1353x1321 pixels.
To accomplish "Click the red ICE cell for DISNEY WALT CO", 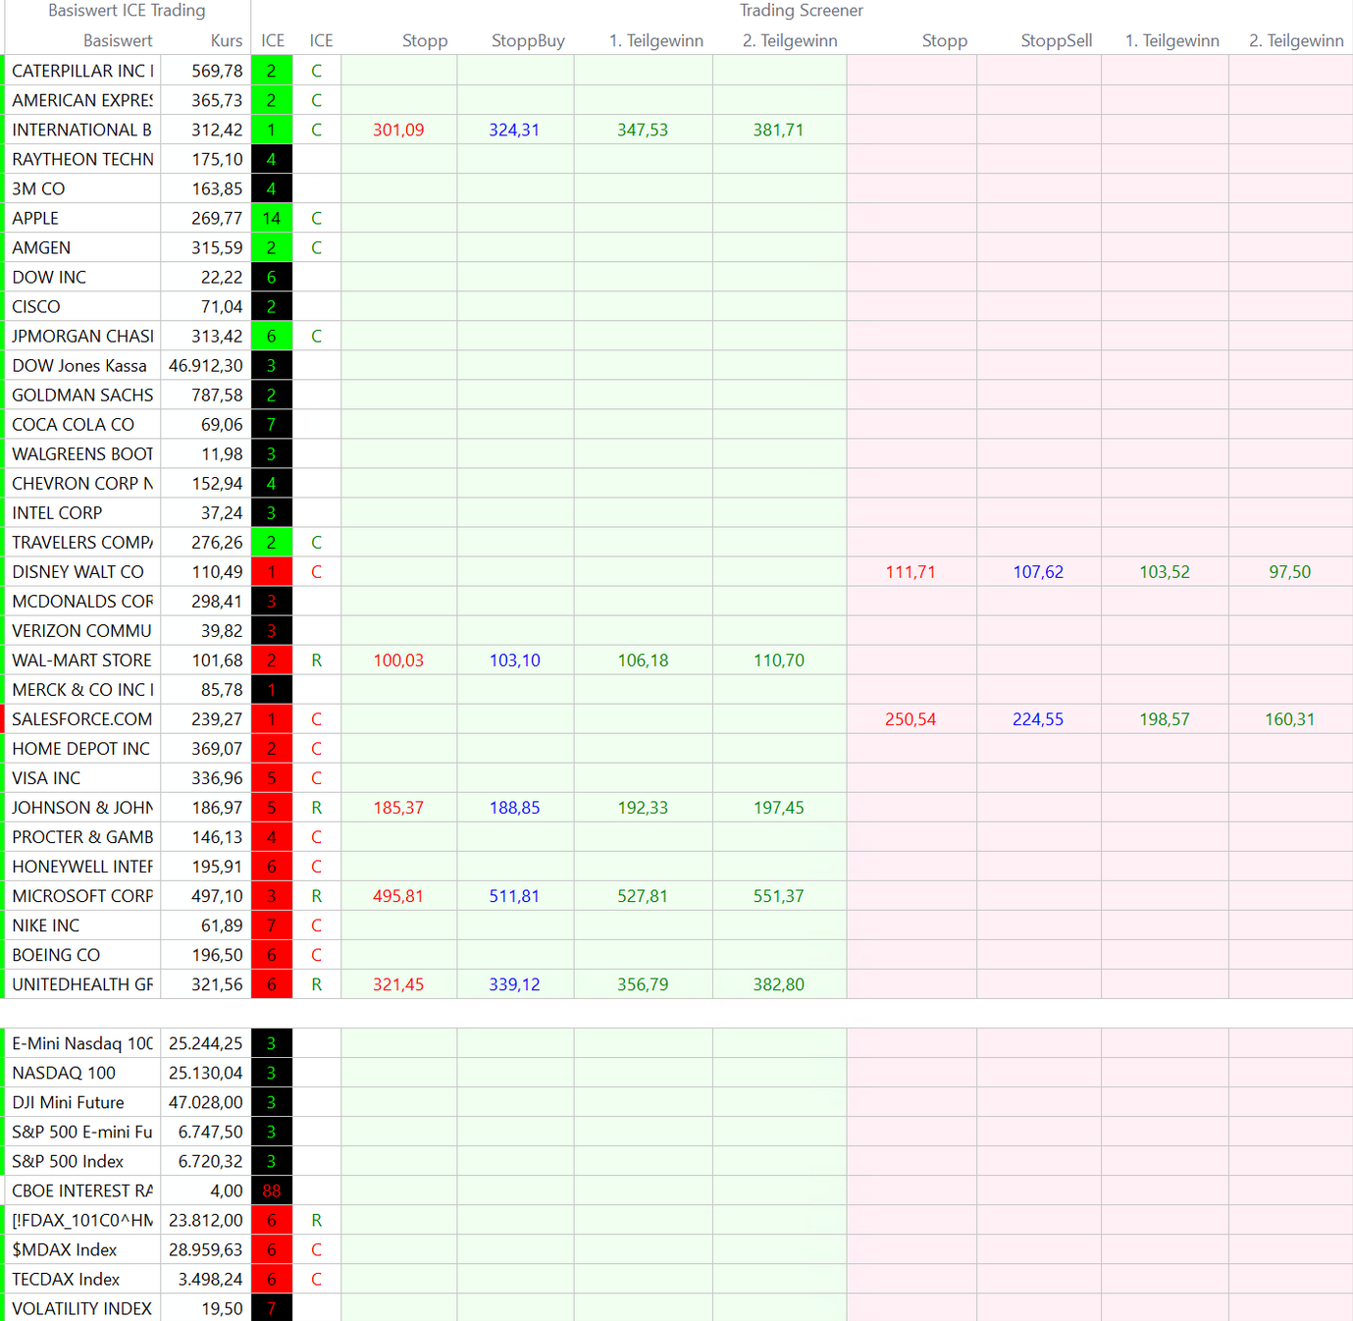I will click(272, 572).
